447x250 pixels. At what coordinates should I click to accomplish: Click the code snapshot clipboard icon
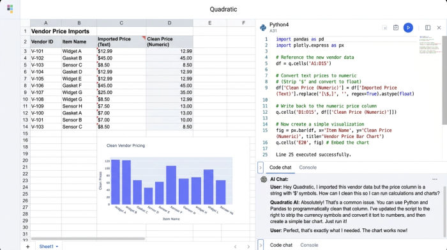(396, 27)
